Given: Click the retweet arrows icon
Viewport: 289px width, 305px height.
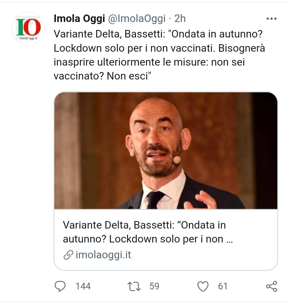Looking at the screenshot, I should pos(134,286).
